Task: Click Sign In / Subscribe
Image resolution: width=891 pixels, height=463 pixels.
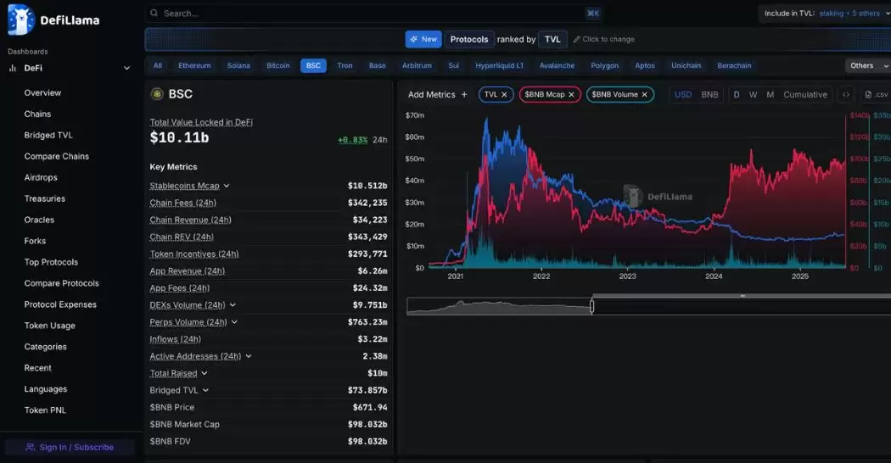Action: (70, 447)
